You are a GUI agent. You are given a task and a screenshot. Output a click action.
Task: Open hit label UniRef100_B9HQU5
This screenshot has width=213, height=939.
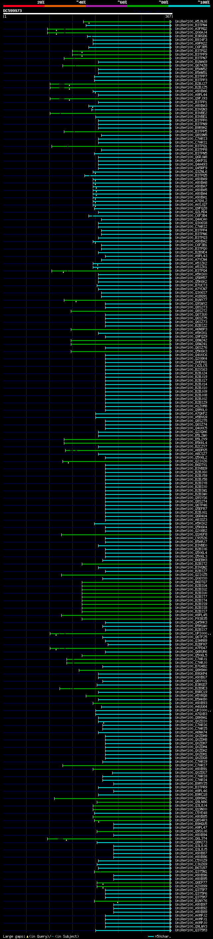191,824
